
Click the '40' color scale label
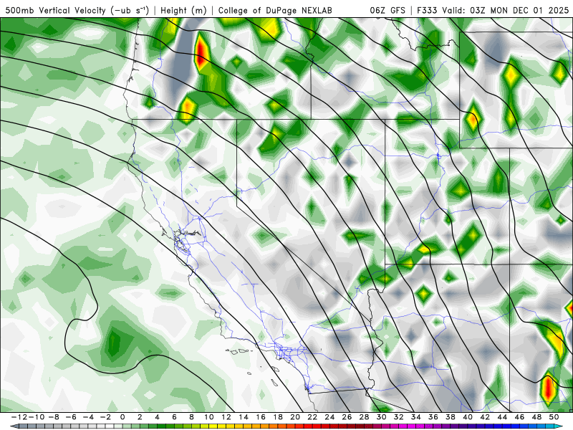pos(468,417)
